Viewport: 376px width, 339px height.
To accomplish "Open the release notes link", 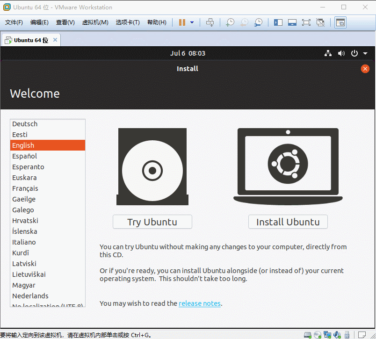I will (x=199, y=303).
